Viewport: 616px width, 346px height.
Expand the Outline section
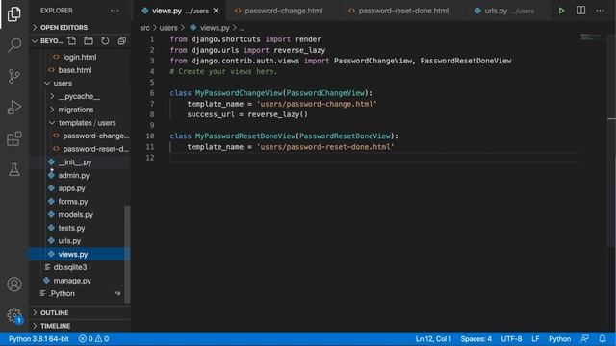79,312
